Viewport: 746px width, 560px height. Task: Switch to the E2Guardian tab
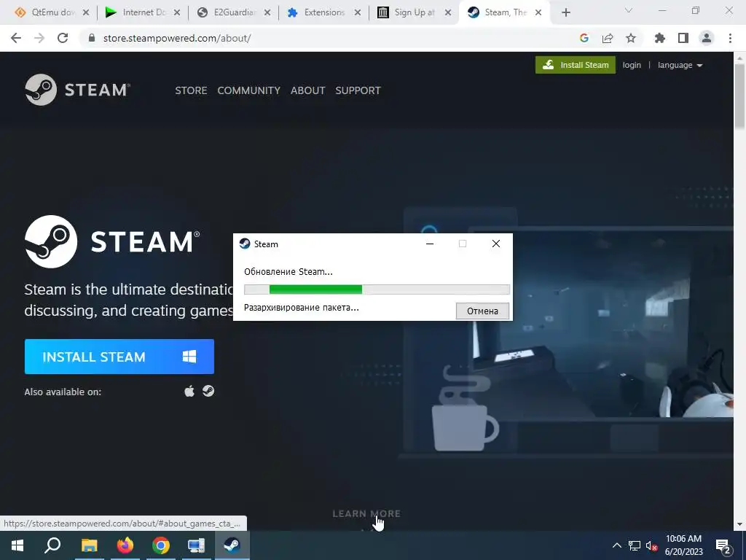pyautogui.click(x=234, y=12)
